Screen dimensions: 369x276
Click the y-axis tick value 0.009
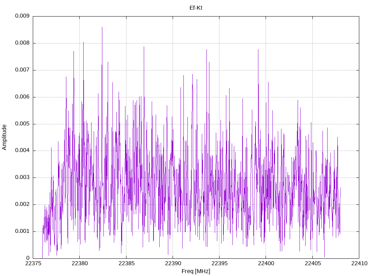22,16
